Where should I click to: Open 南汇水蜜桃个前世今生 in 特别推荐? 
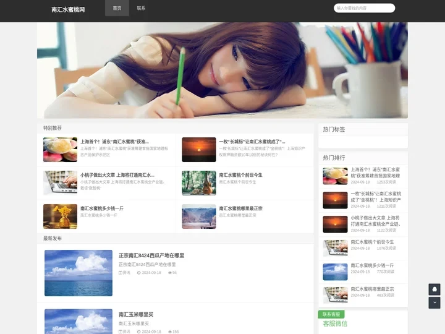240,175
